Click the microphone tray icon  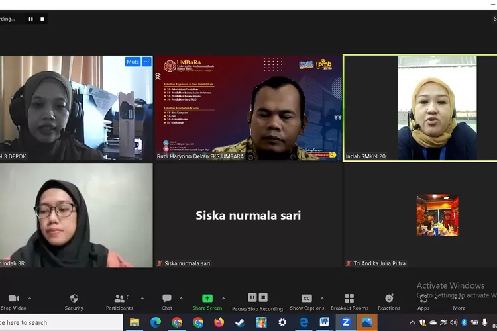point(484,322)
